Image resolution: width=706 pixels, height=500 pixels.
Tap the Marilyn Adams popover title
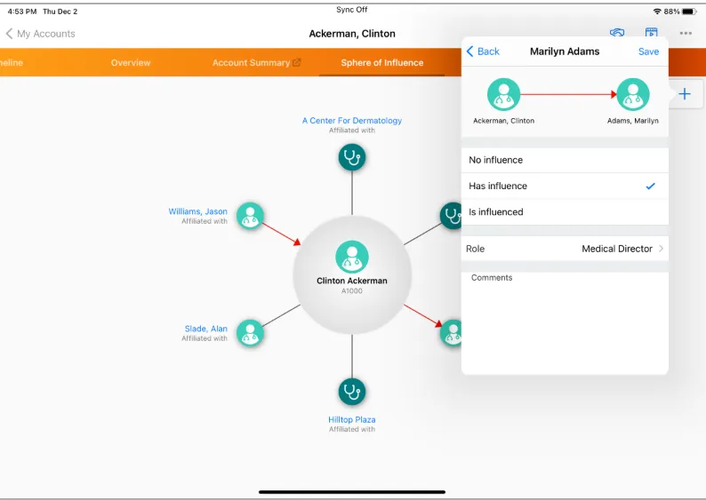(565, 52)
